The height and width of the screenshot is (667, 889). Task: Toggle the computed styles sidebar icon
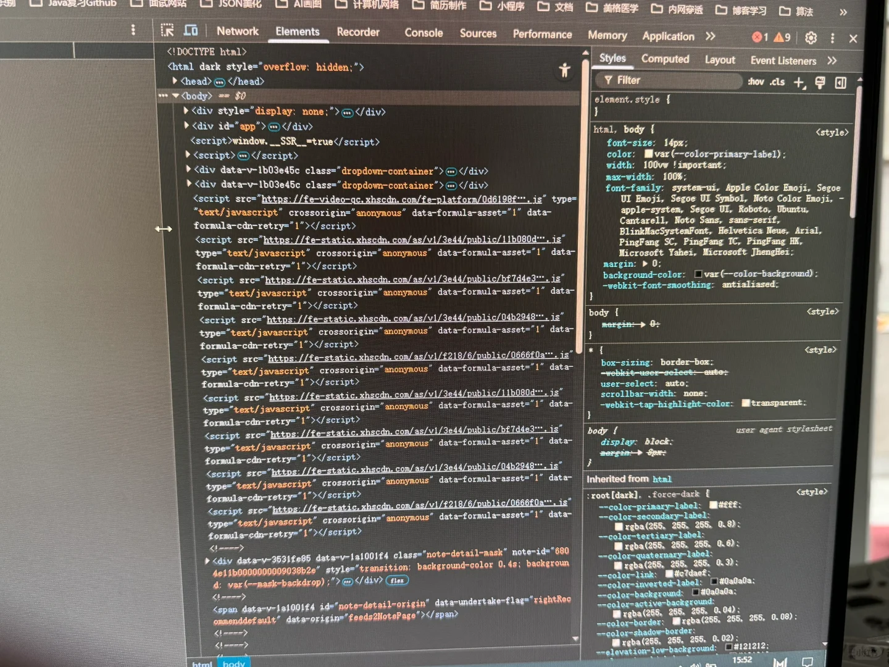tap(840, 83)
